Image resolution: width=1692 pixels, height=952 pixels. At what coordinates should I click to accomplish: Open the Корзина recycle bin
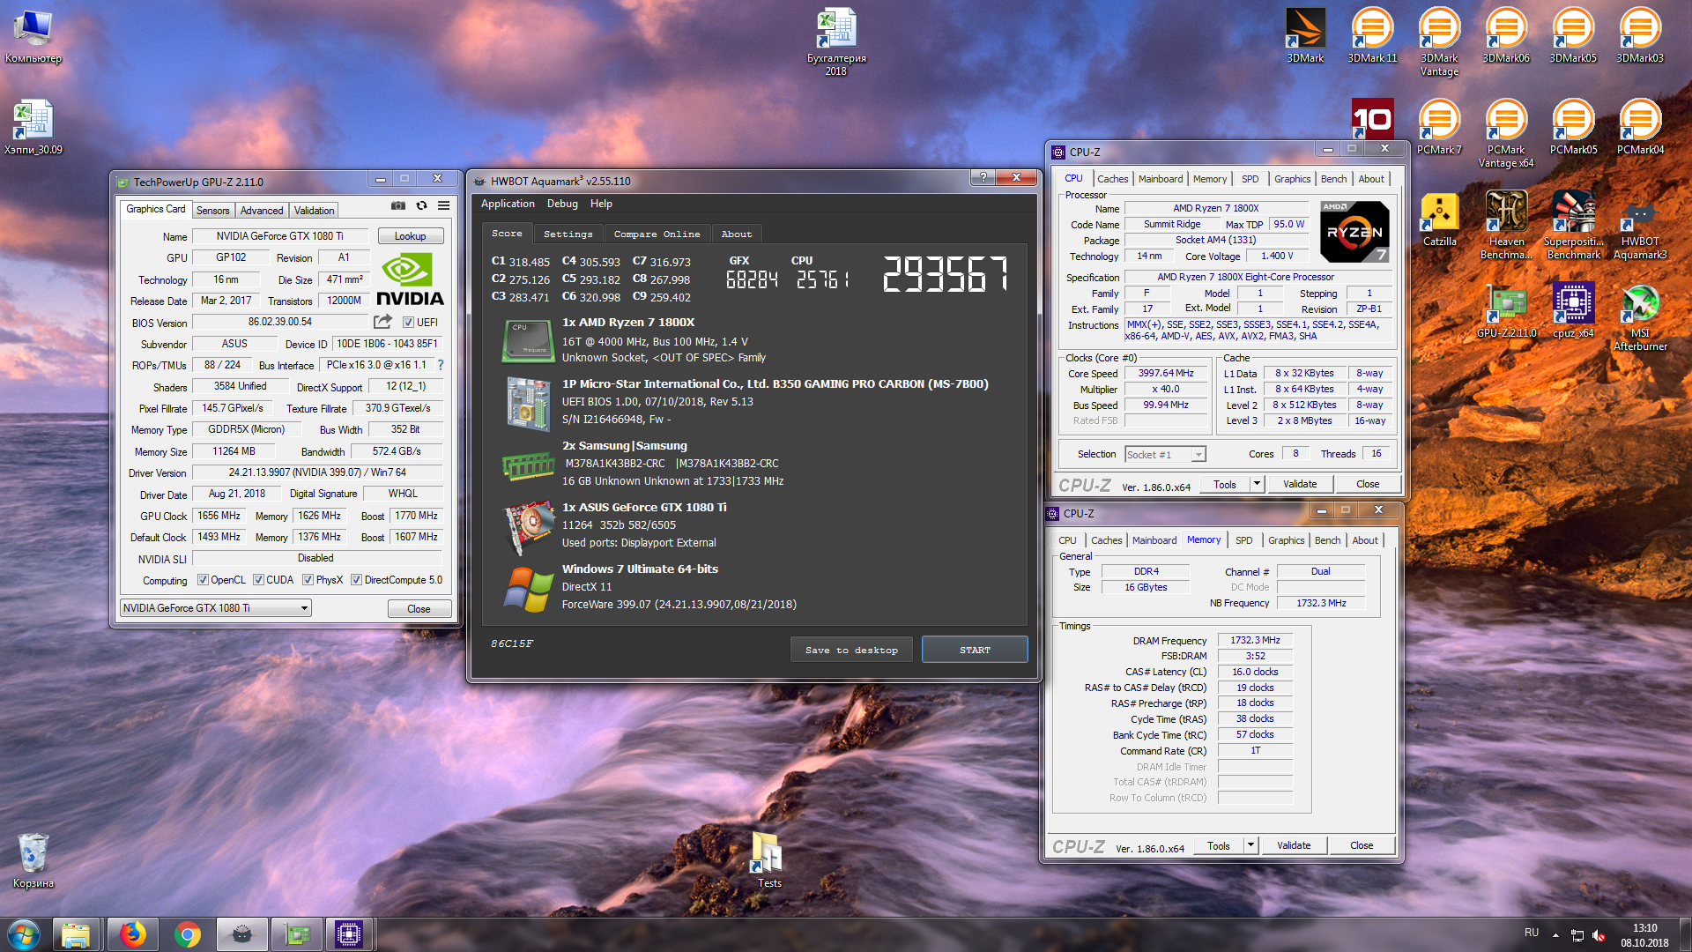coord(33,859)
